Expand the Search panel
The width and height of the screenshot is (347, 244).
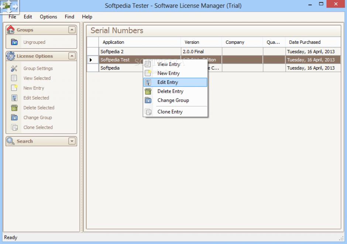pyautogui.click(x=72, y=141)
